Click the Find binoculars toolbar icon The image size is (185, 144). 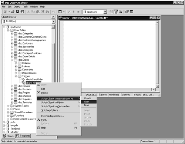pyautogui.click(x=47, y=12)
